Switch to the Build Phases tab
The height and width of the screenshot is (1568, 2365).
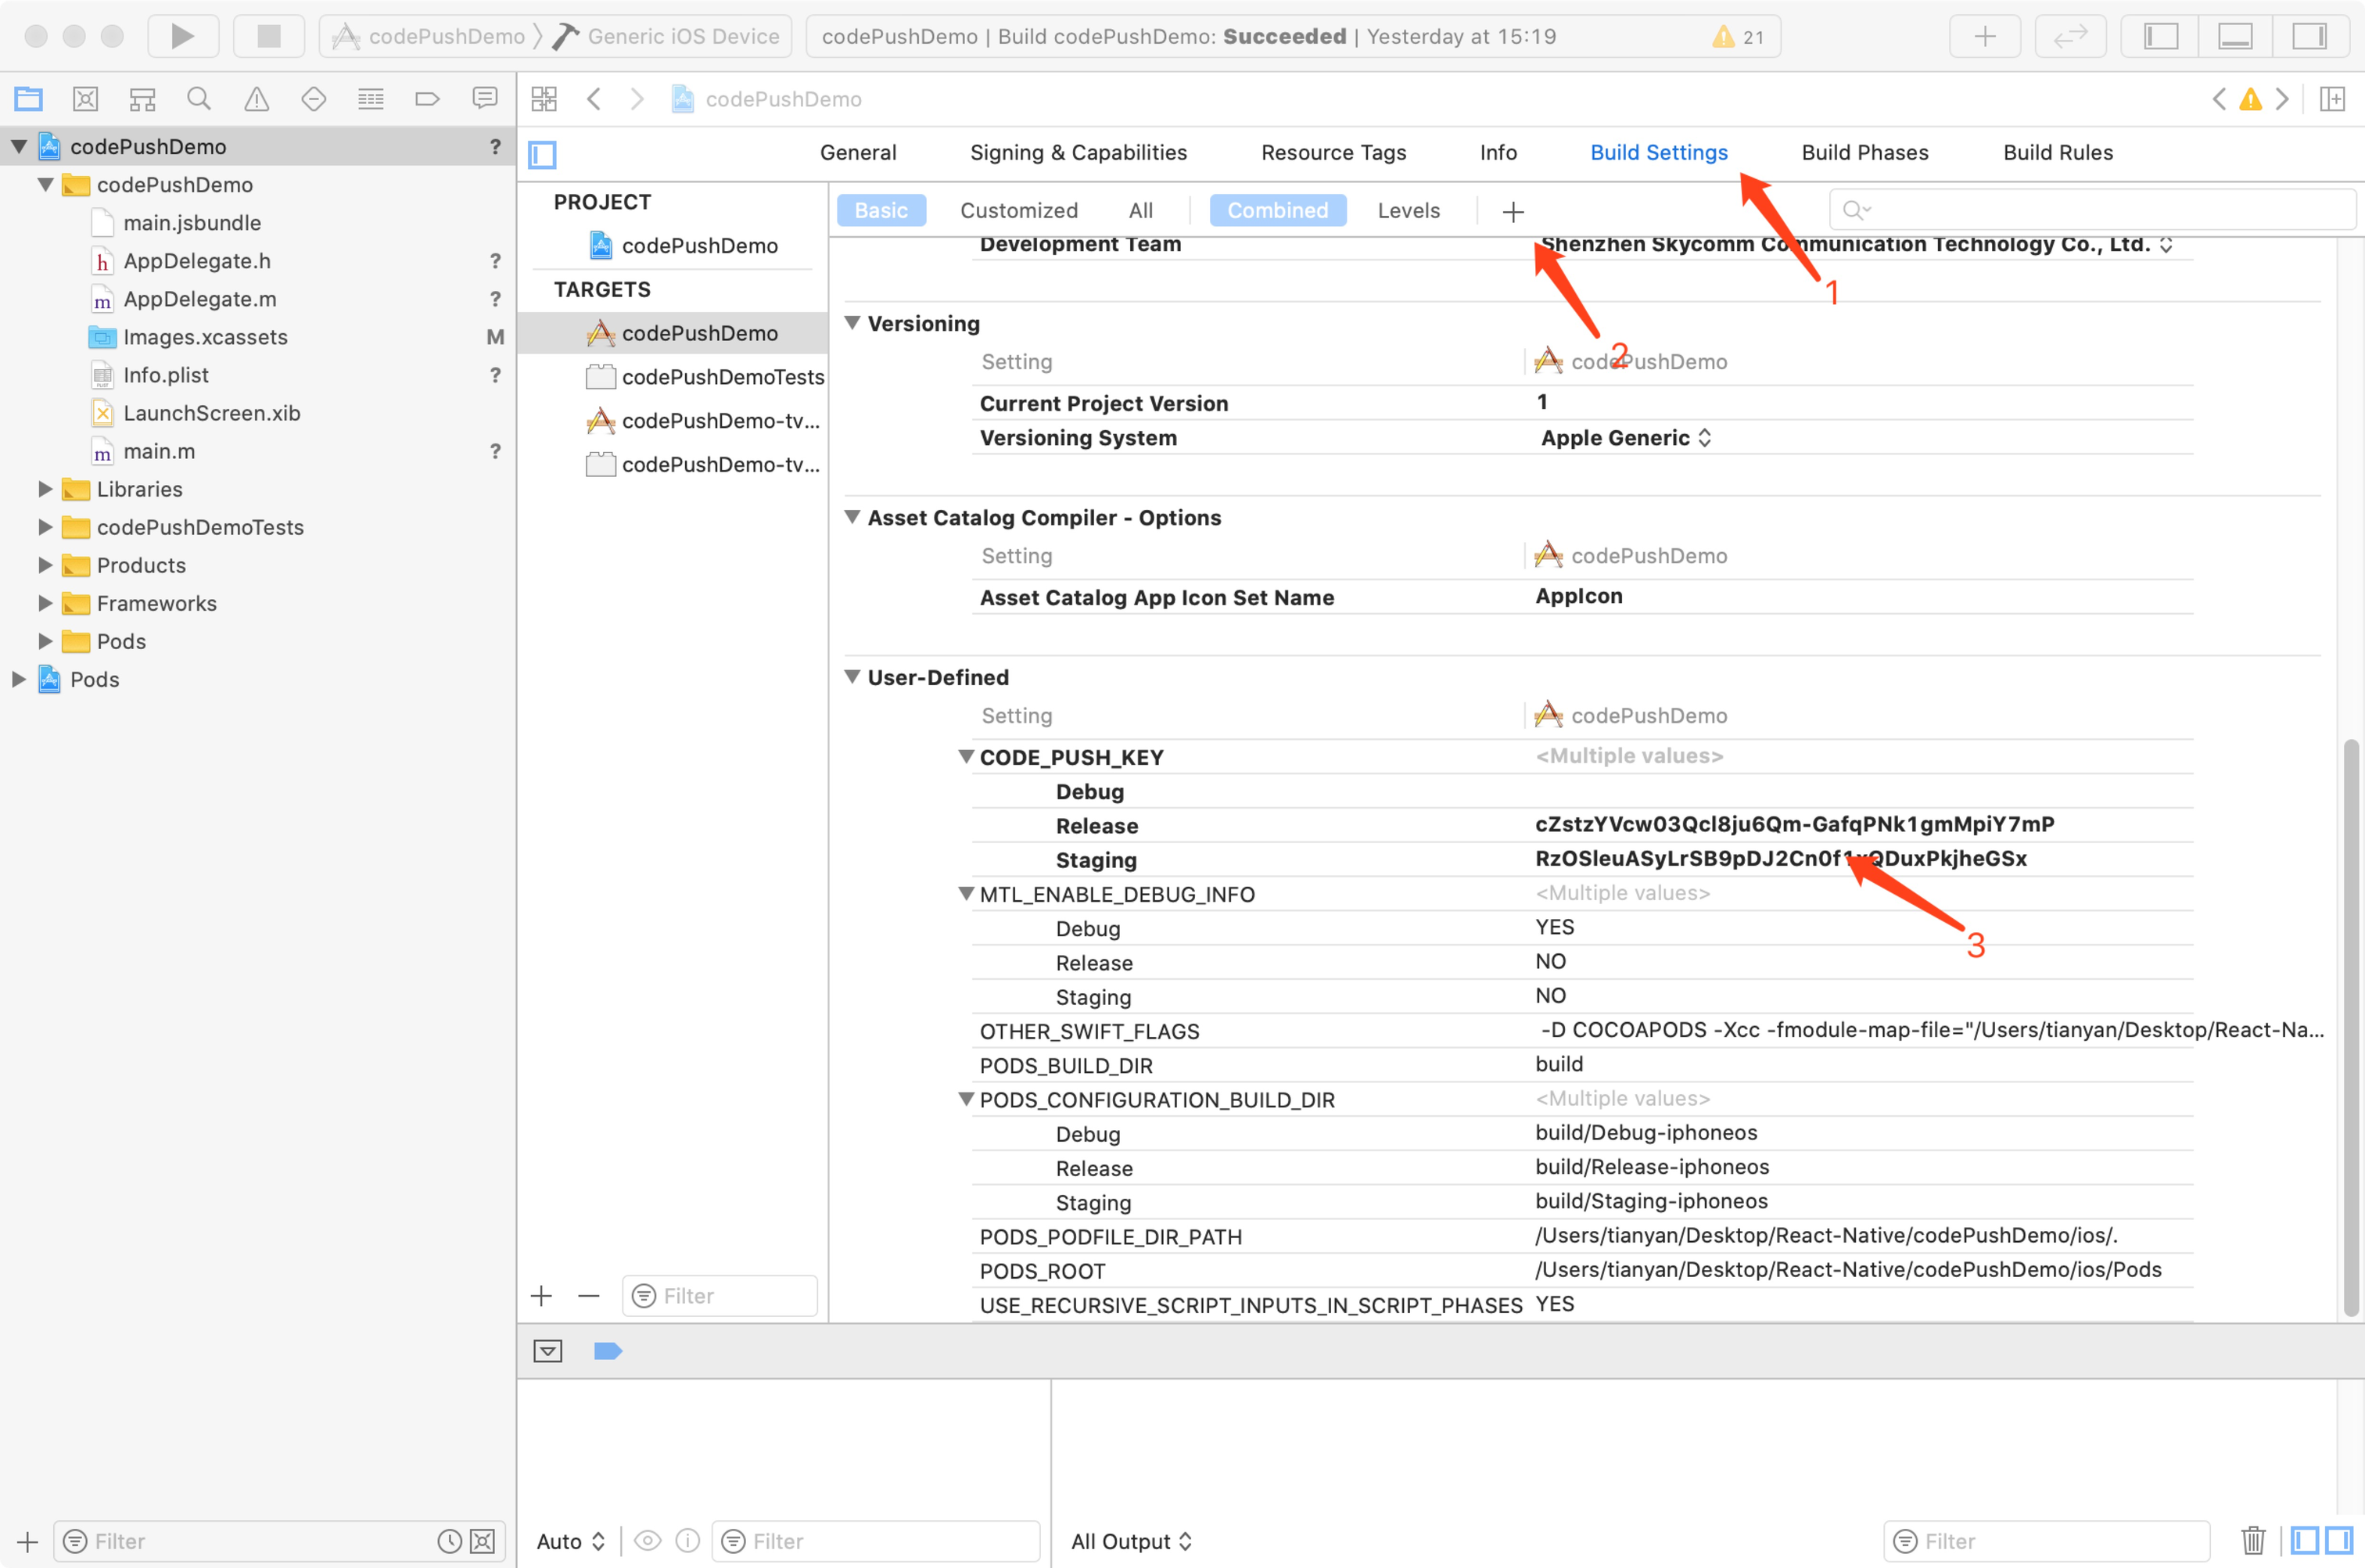(x=1864, y=152)
